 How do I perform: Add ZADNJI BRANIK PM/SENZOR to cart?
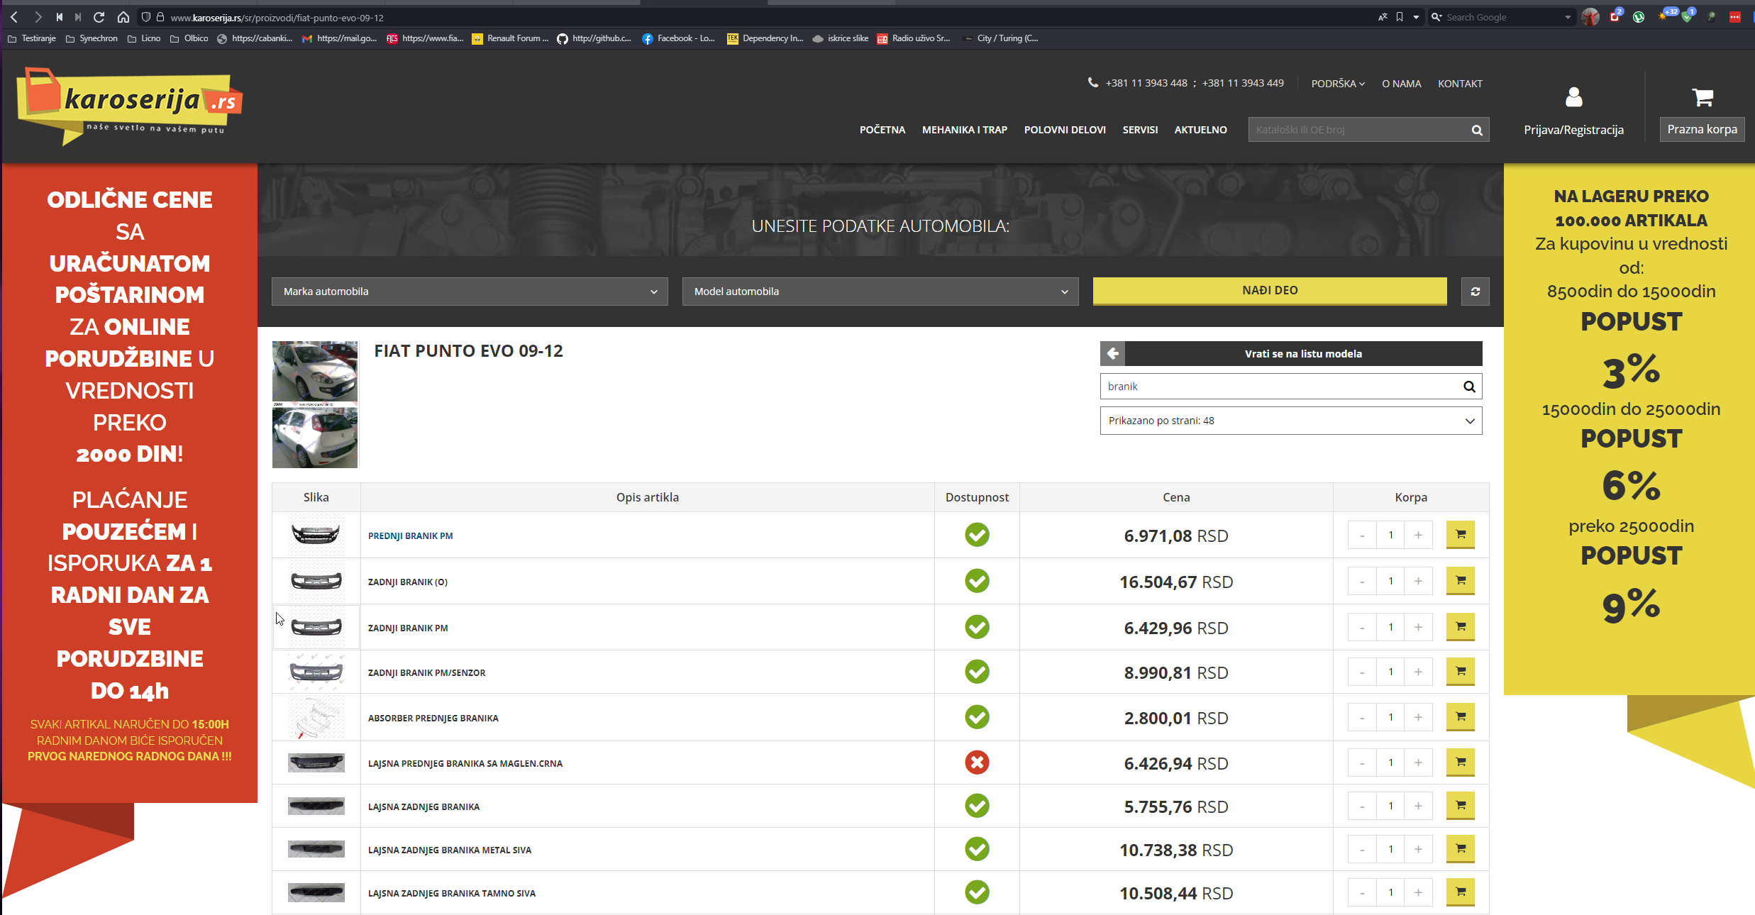point(1461,672)
